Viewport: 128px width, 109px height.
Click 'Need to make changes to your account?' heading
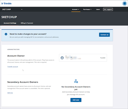28,34
